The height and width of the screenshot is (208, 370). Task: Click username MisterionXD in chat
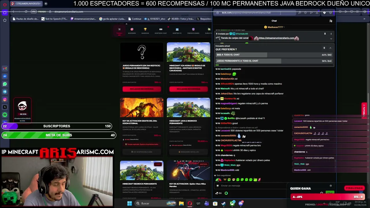click(x=227, y=79)
